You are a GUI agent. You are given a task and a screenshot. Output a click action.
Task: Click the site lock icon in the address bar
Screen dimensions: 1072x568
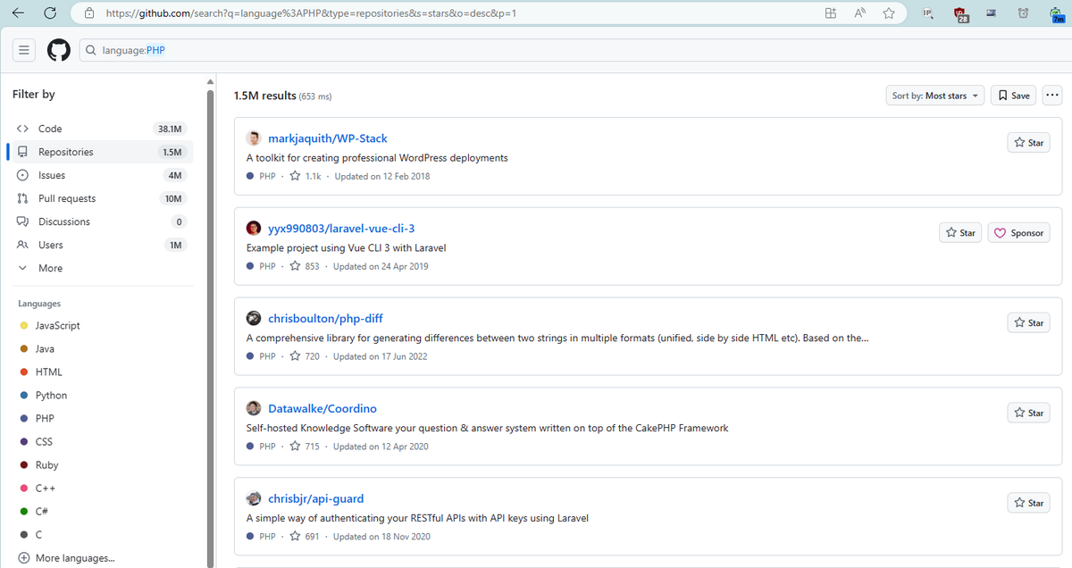[x=89, y=13]
